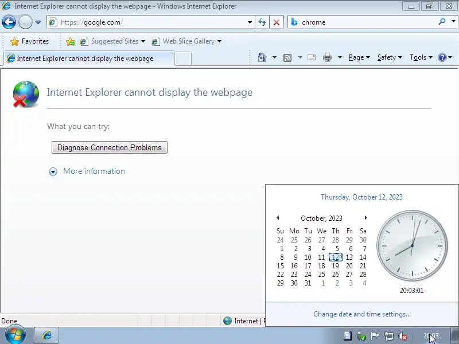Image resolution: width=459 pixels, height=344 pixels.
Task: Click the Action Center flag tray icon
Action: pos(375,336)
